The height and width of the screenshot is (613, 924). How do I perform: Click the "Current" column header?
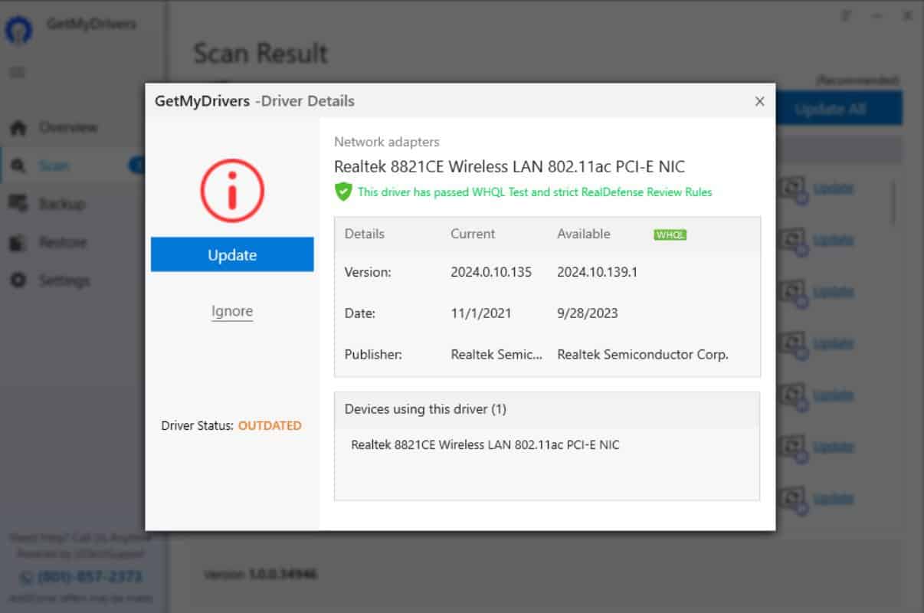click(473, 234)
